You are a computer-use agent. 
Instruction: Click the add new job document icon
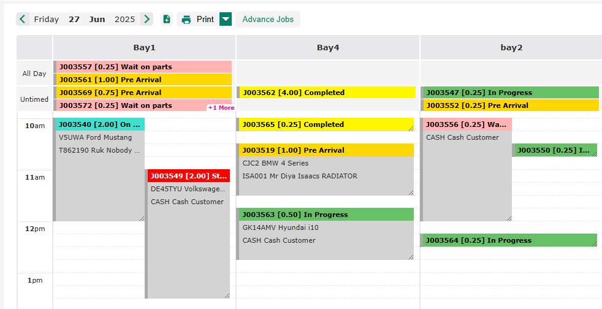167,19
